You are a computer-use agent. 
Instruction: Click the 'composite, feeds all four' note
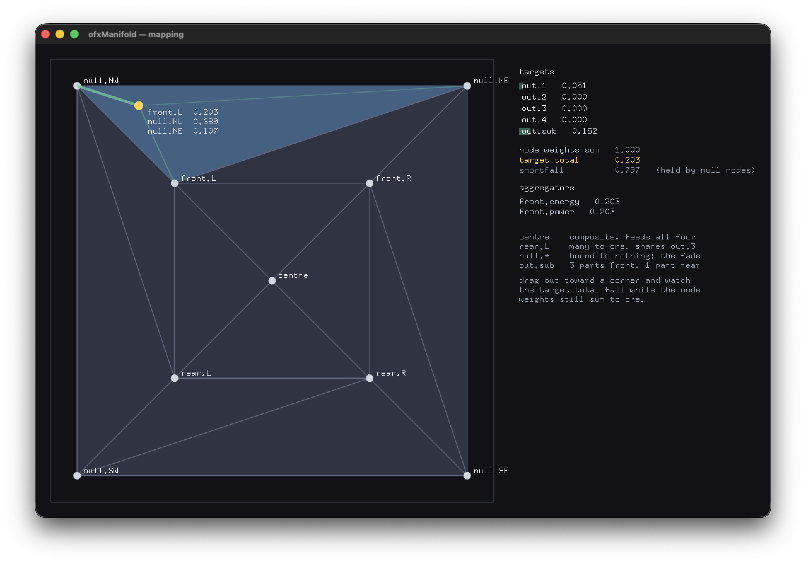[632, 237]
